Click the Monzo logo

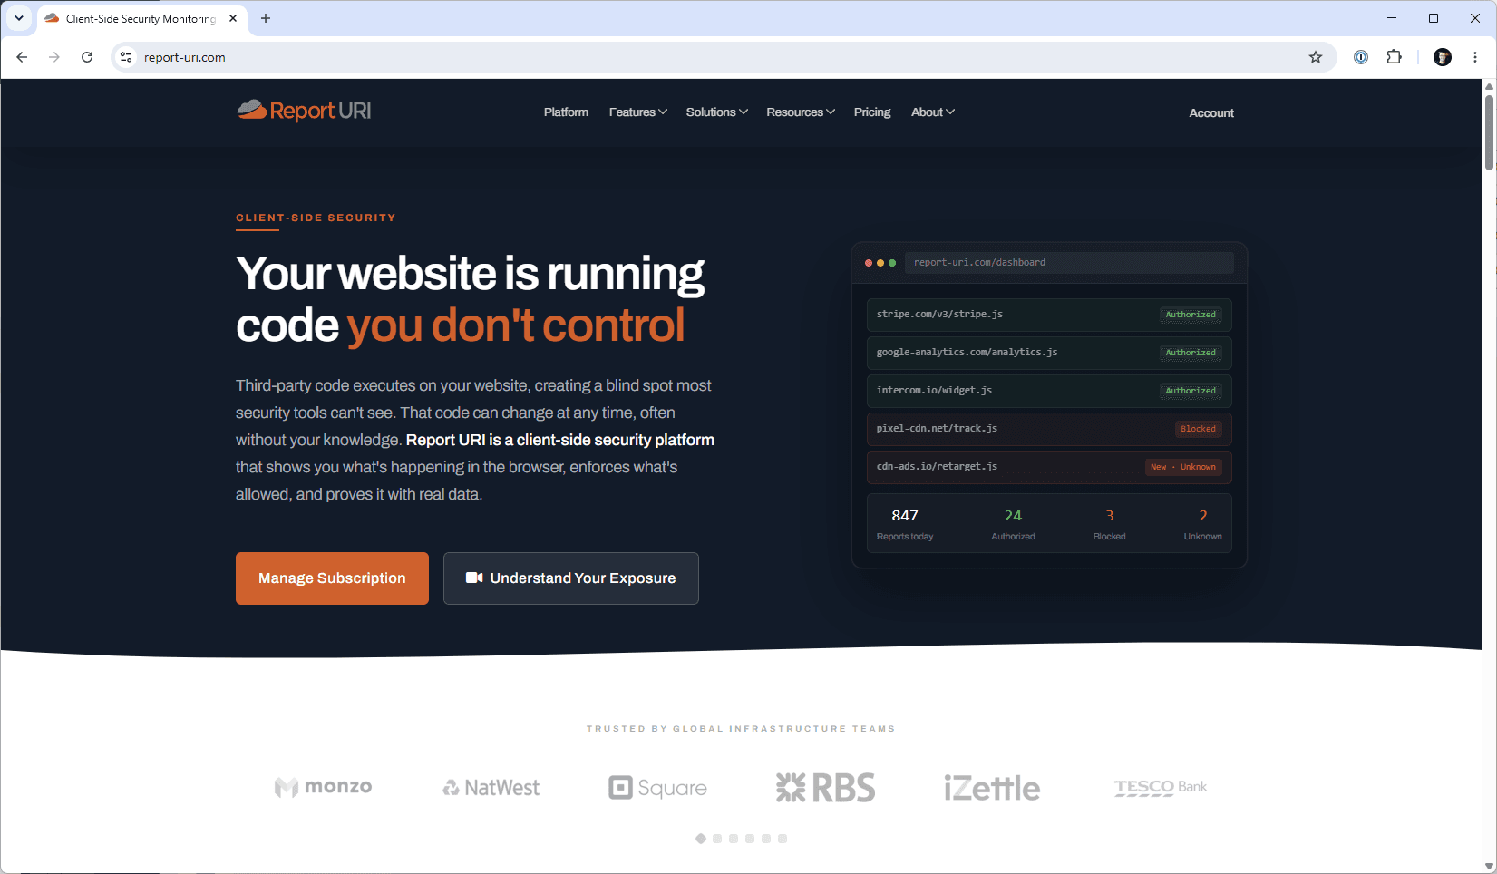click(323, 787)
